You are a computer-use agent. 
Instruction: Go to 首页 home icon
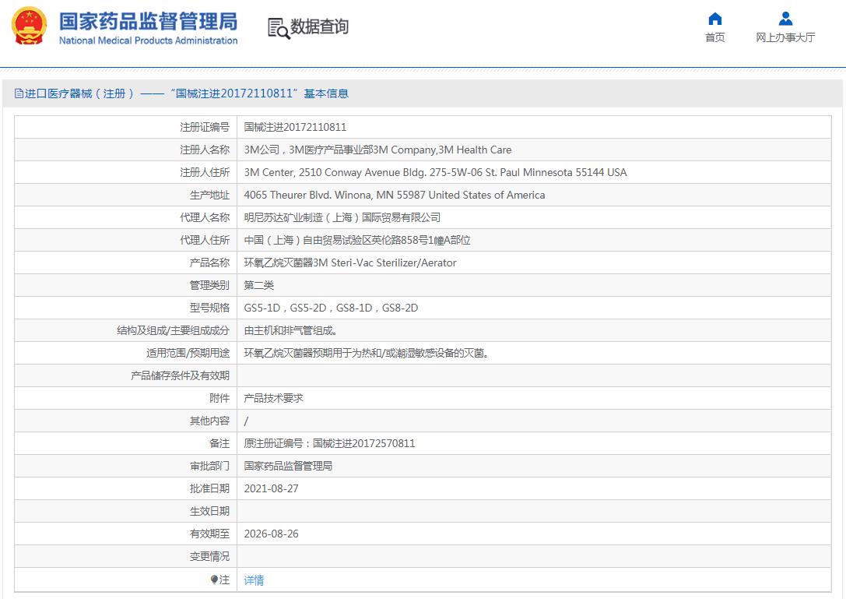[x=715, y=19]
